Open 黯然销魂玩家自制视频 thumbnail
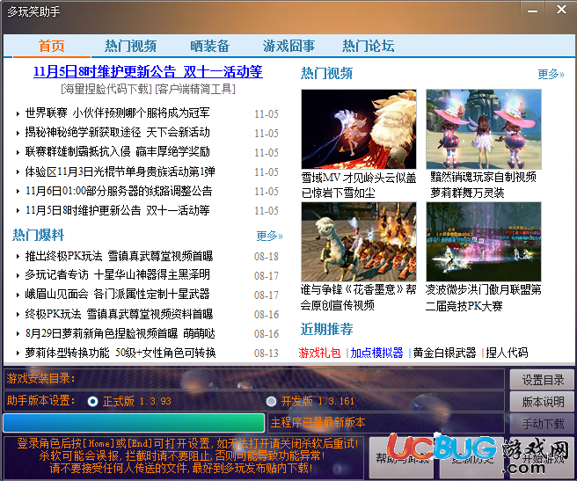 (484, 129)
